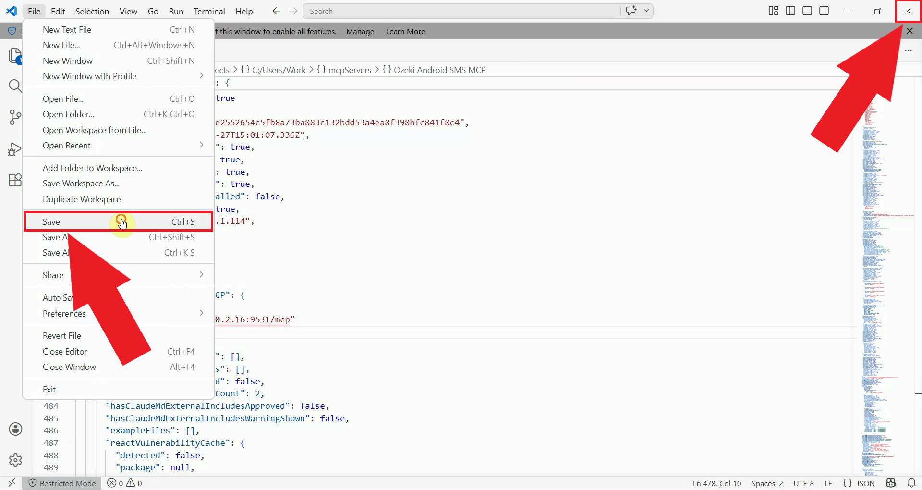
Task: Click the VS Code logo icon
Action: click(x=12, y=11)
